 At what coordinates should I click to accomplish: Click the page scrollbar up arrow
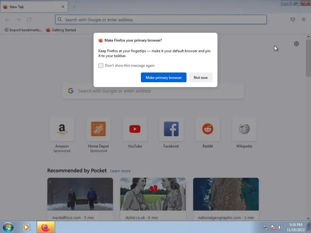[x=308, y=37]
